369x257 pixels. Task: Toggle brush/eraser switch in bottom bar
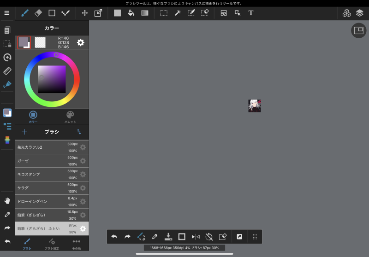(x=141, y=237)
